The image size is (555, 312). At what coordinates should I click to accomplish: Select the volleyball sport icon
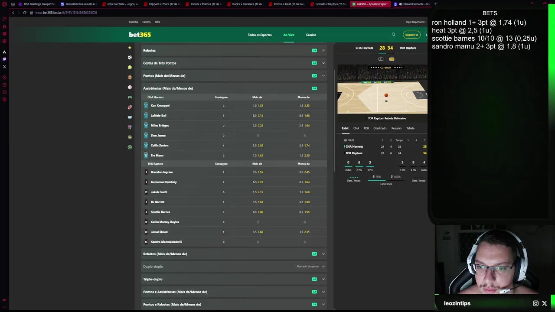130,137
